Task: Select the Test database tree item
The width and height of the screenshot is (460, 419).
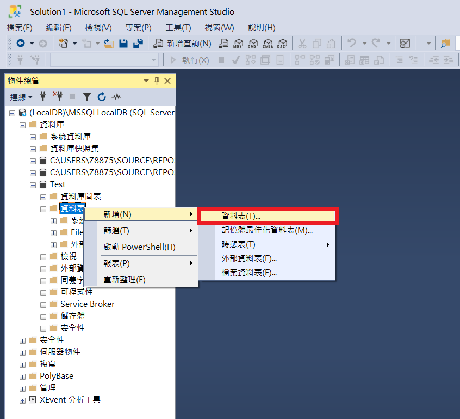Action: (x=58, y=184)
